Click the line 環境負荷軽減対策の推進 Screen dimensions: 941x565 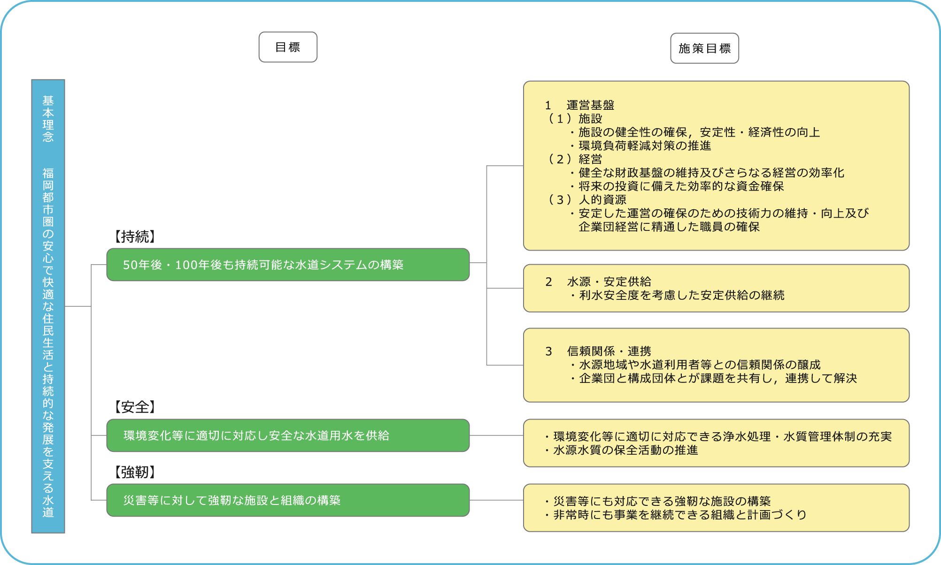640,146
